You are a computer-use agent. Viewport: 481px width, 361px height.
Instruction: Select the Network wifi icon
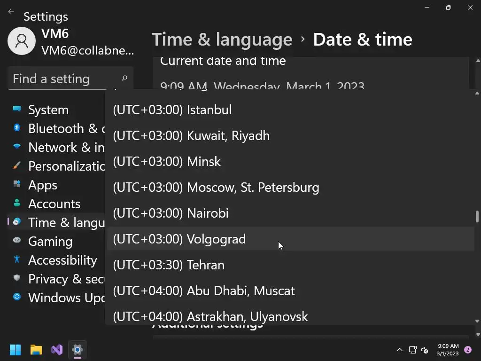pyautogui.click(x=17, y=147)
